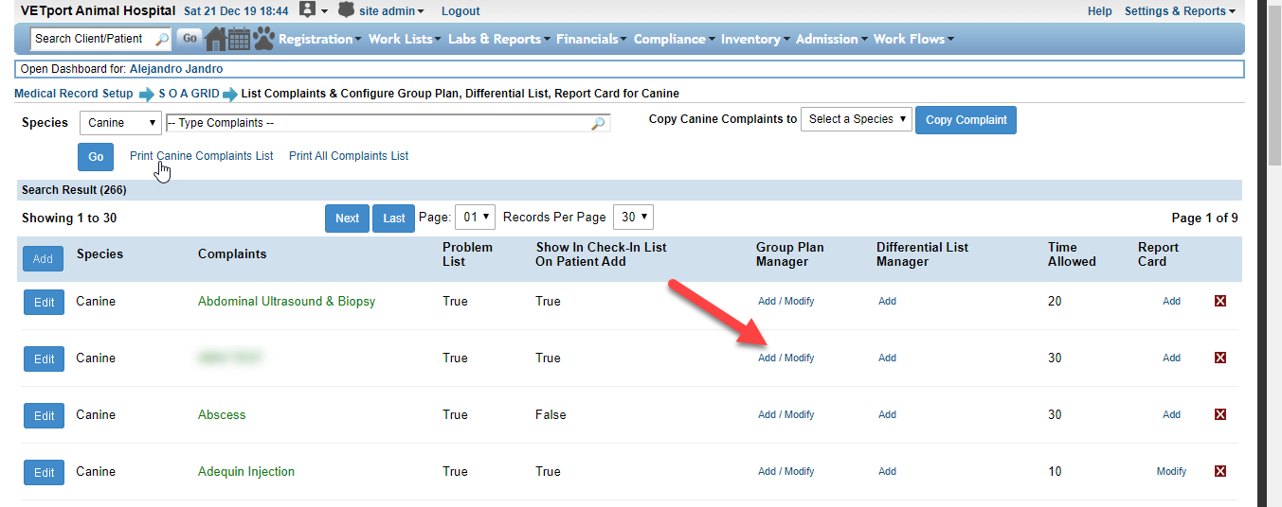This screenshot has height=507, width=1282.
Task: Click Medical Record Setup breadcrumb
Action: [x=74, y=94]
